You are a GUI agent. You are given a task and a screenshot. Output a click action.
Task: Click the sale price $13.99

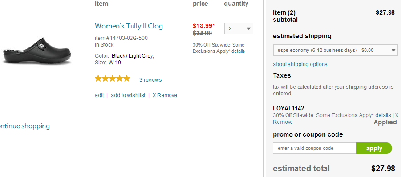click(x=203, y=26)
